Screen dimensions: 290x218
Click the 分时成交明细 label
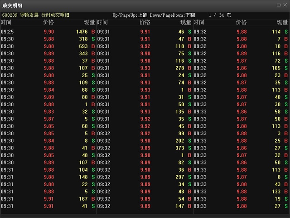point(55,15)
